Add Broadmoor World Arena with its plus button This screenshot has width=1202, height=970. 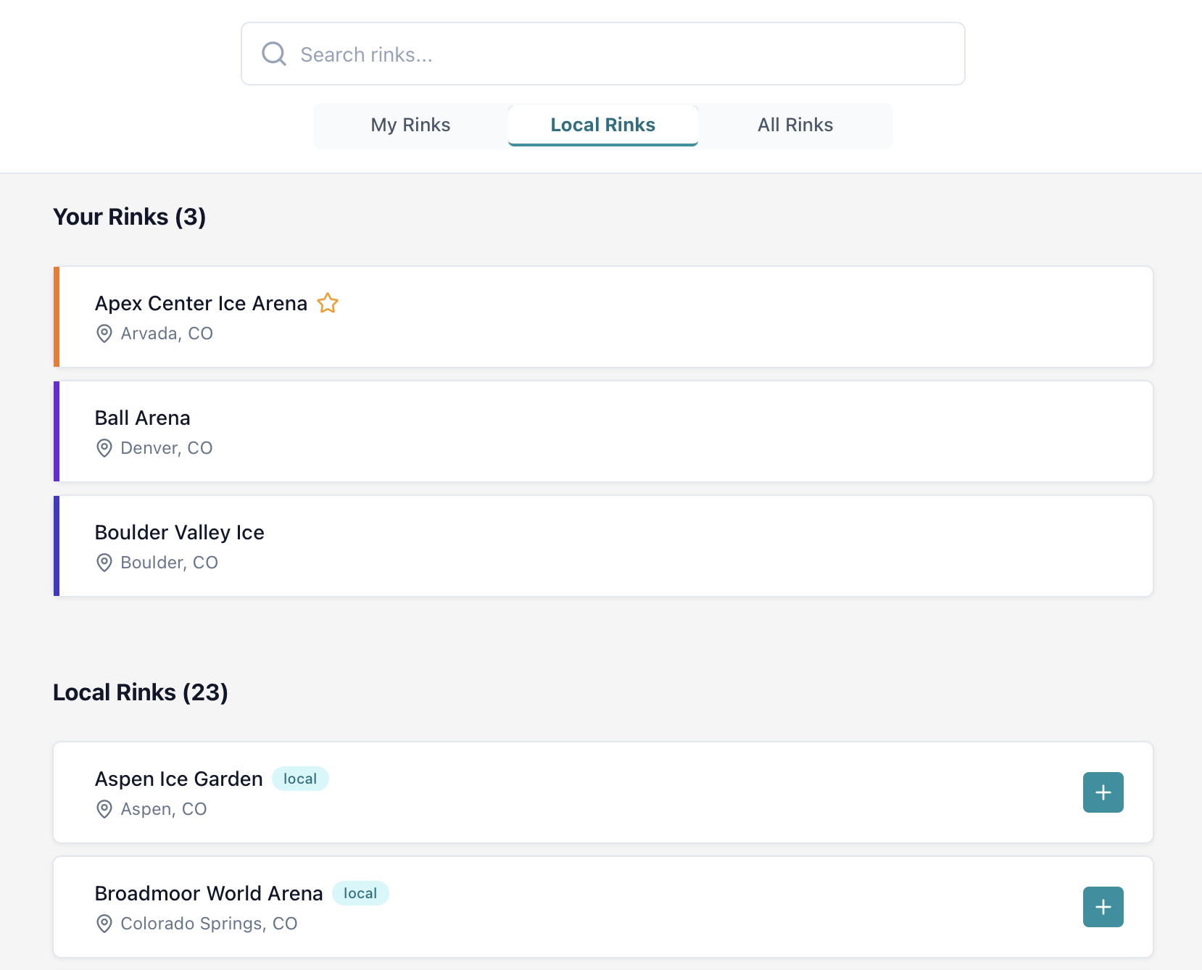coord(1103,906)
